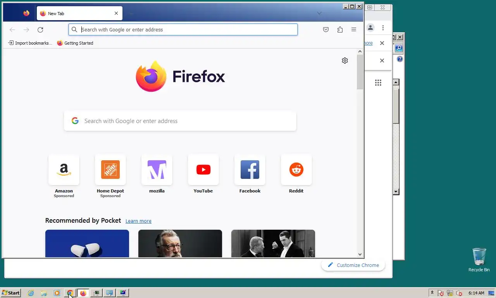
Task: Open the Google apps grid in Chrome
Action: coord(378,83)
